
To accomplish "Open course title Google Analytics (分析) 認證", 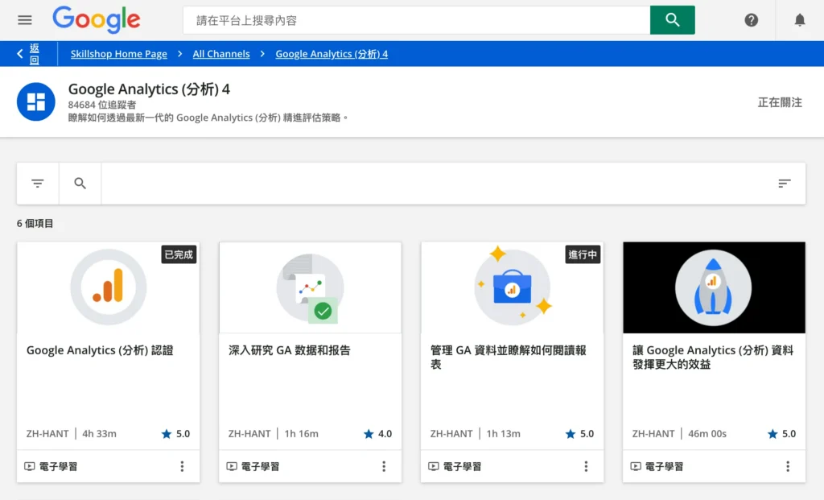I will pos(100,350).
